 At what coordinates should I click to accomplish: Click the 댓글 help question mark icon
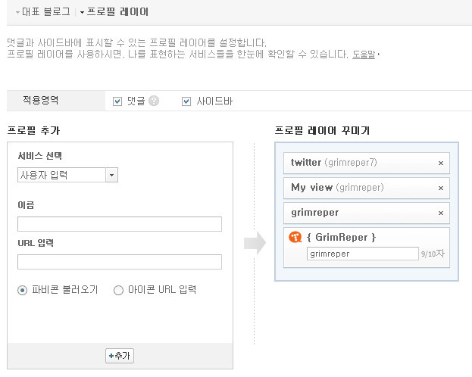(154, 101)
